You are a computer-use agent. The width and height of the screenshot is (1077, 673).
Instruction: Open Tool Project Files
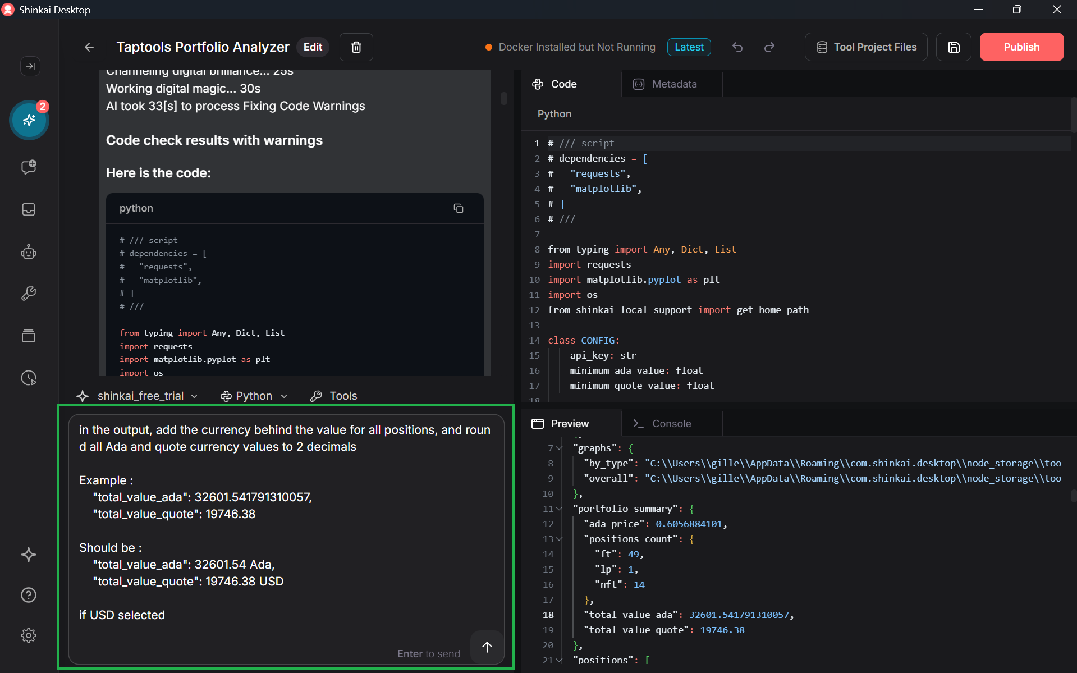[x=866, y=47]
